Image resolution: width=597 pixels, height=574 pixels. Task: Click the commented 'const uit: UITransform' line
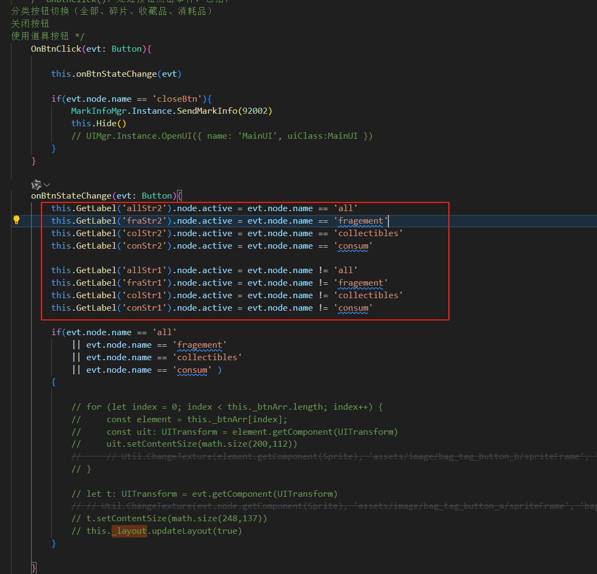(x=235, y=432)
